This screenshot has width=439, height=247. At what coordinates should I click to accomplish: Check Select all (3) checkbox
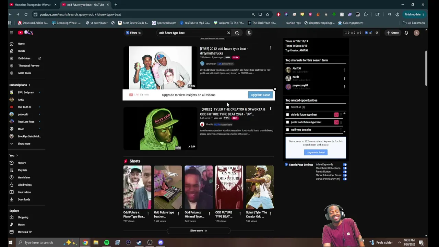point(287,107)
